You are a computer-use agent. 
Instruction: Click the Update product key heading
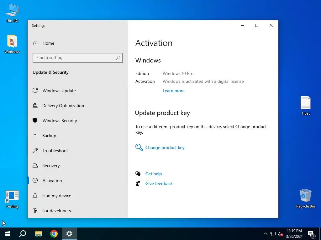click(x=162, y=113)
